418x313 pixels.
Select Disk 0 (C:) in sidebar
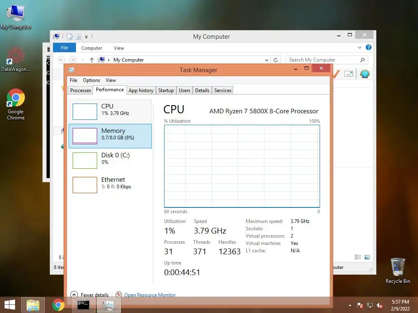coord(110,161)
